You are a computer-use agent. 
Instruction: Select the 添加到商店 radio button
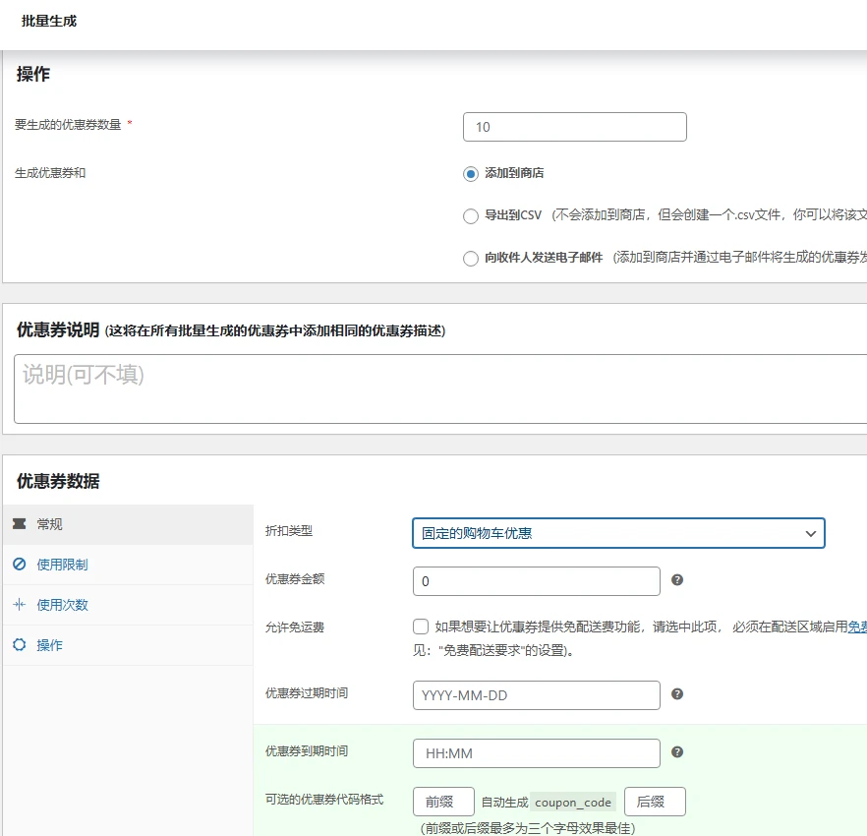coord(472,173)
